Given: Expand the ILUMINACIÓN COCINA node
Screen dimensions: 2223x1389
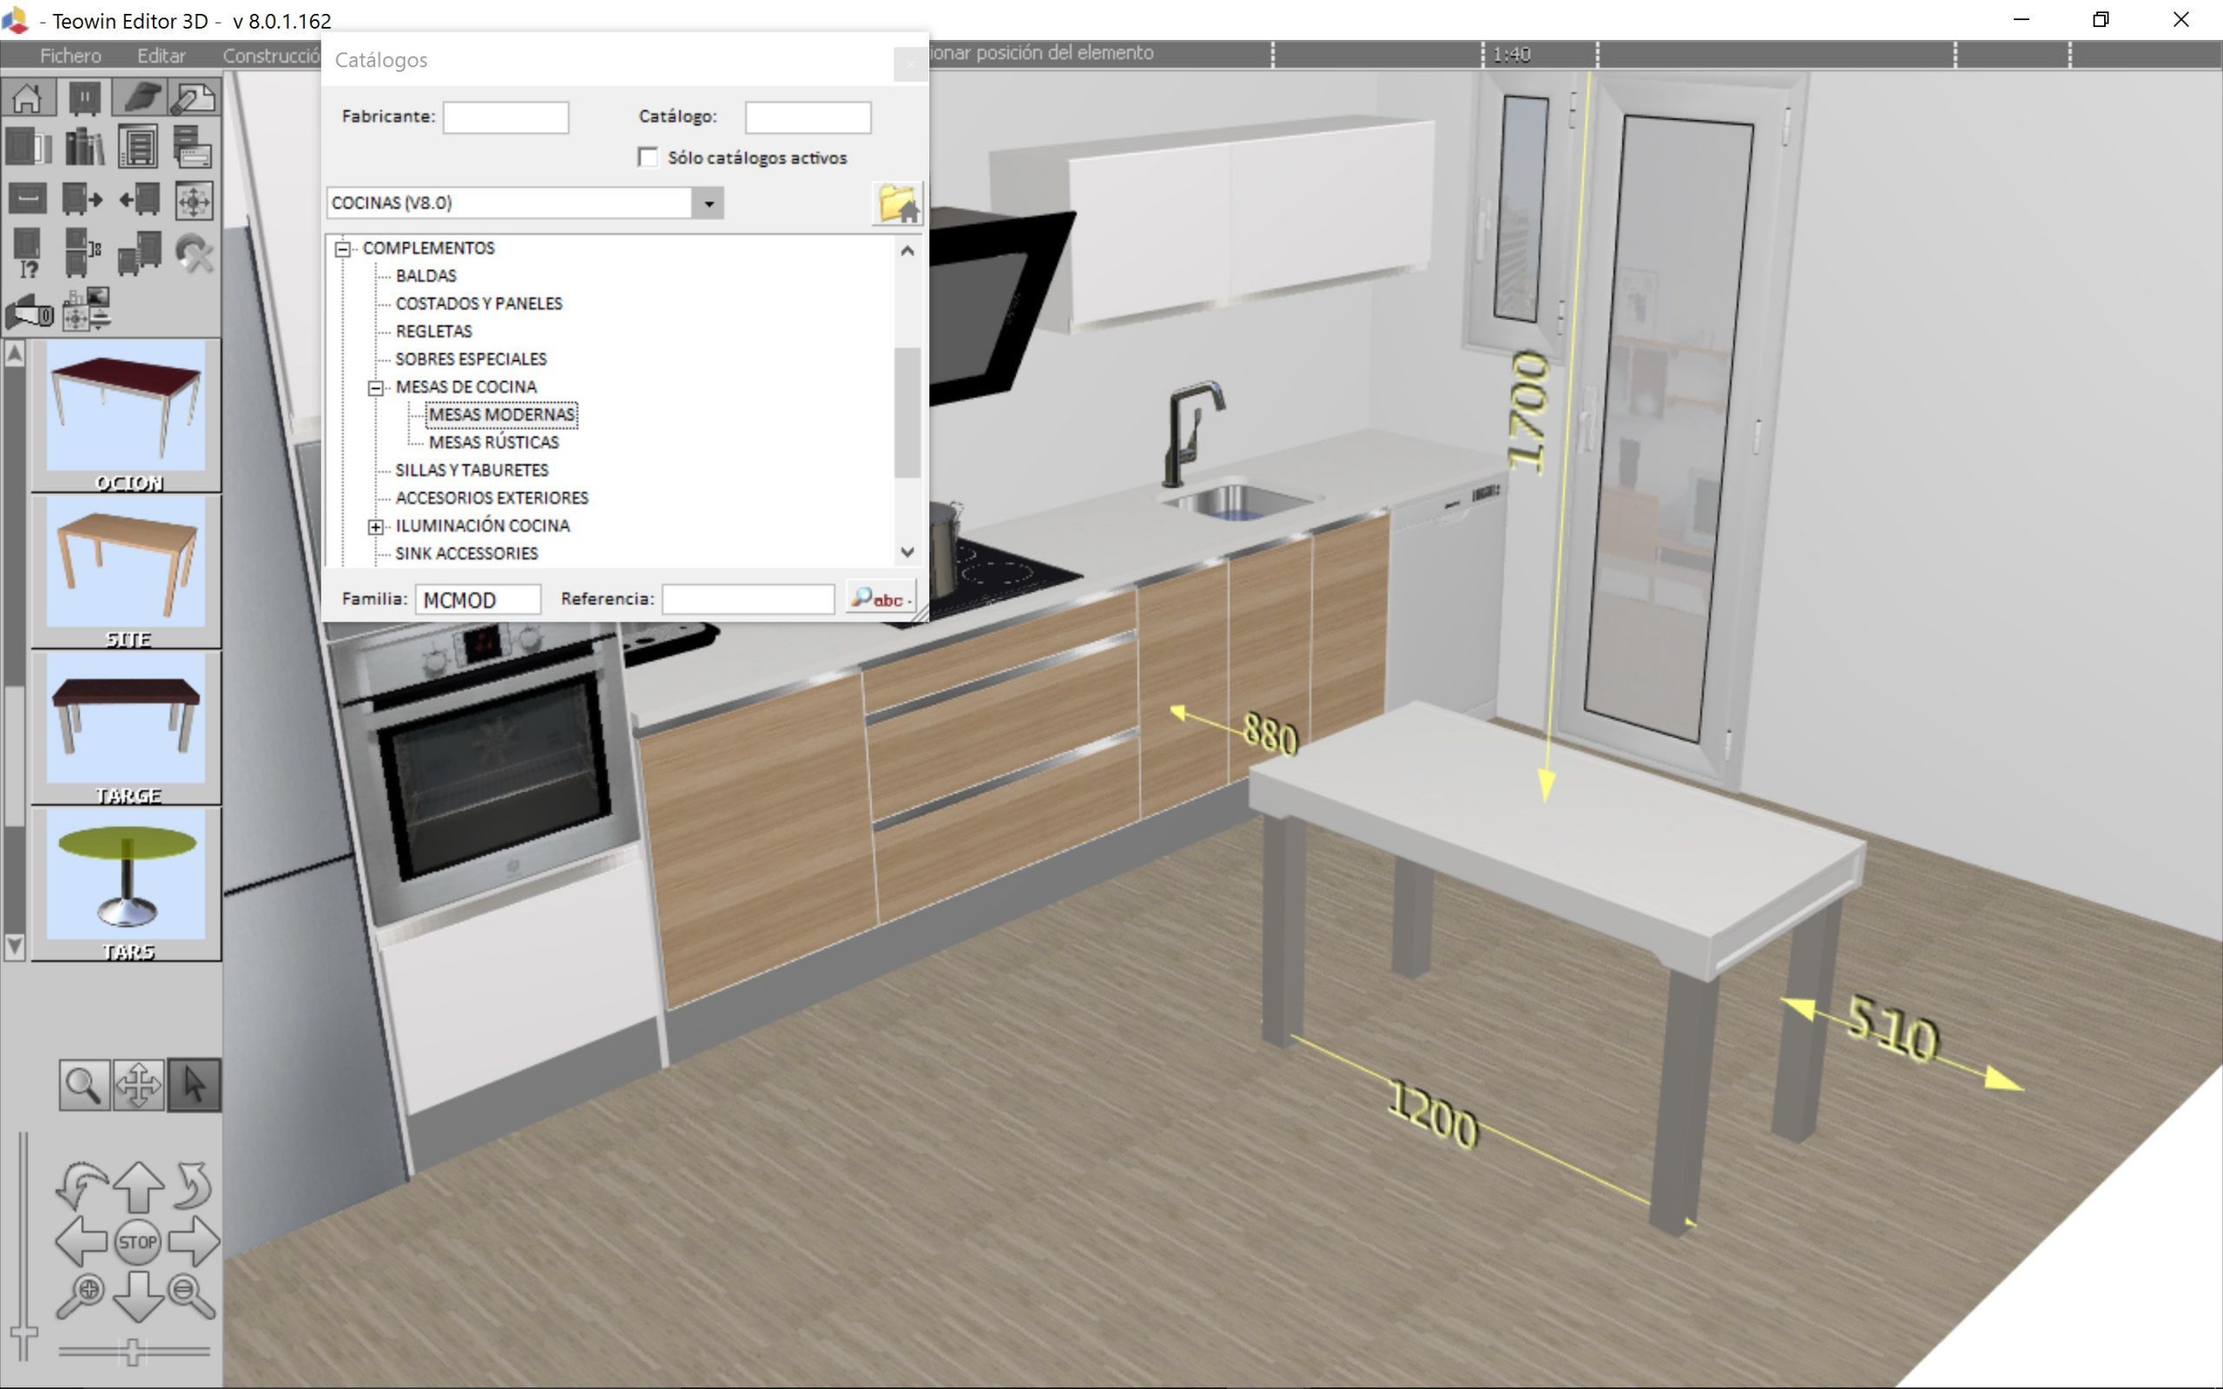Looking at the screenshot, I should [376, 526].
